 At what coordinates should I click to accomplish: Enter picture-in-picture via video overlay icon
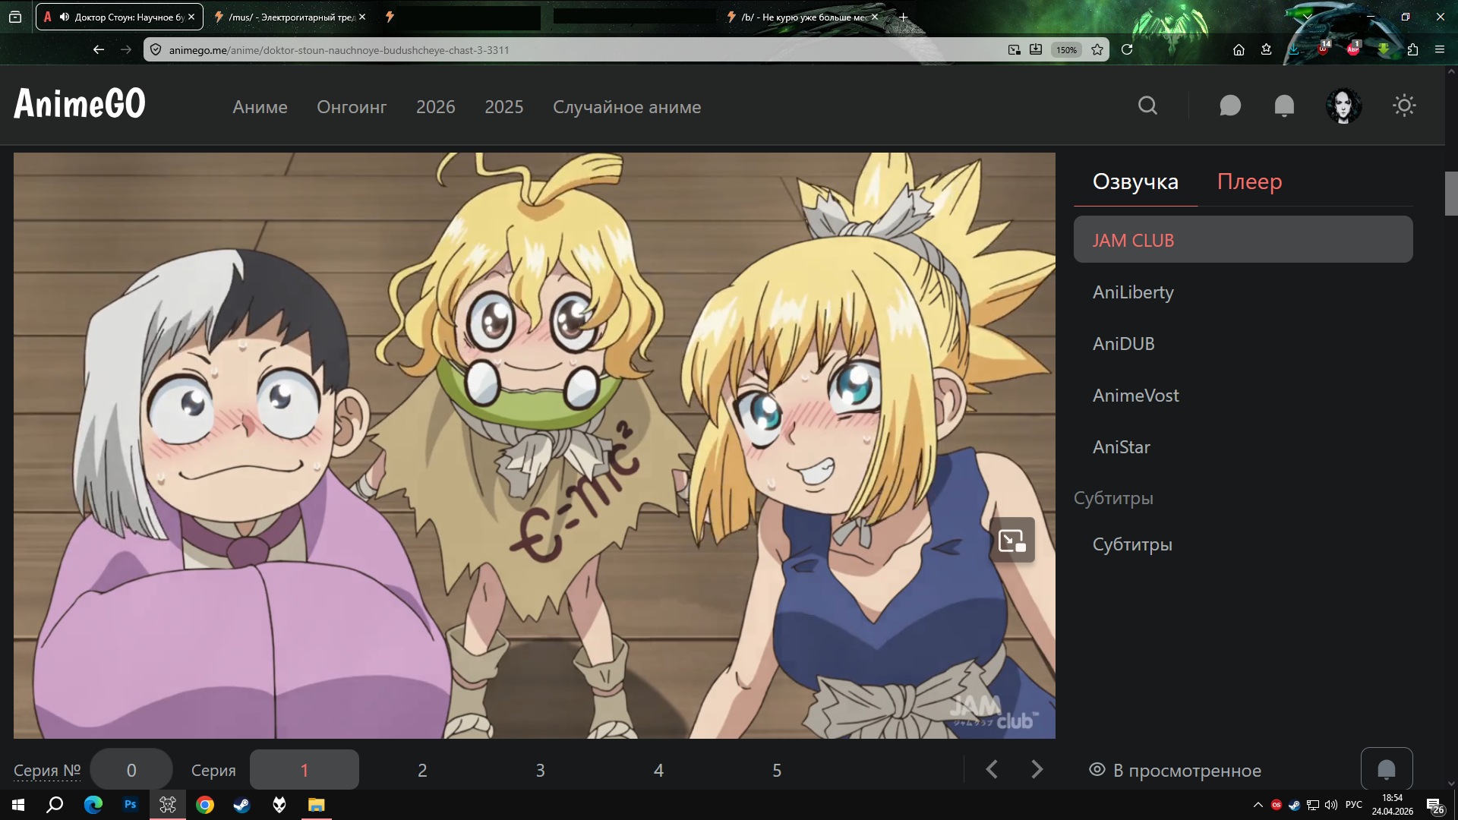[1012, 540]
